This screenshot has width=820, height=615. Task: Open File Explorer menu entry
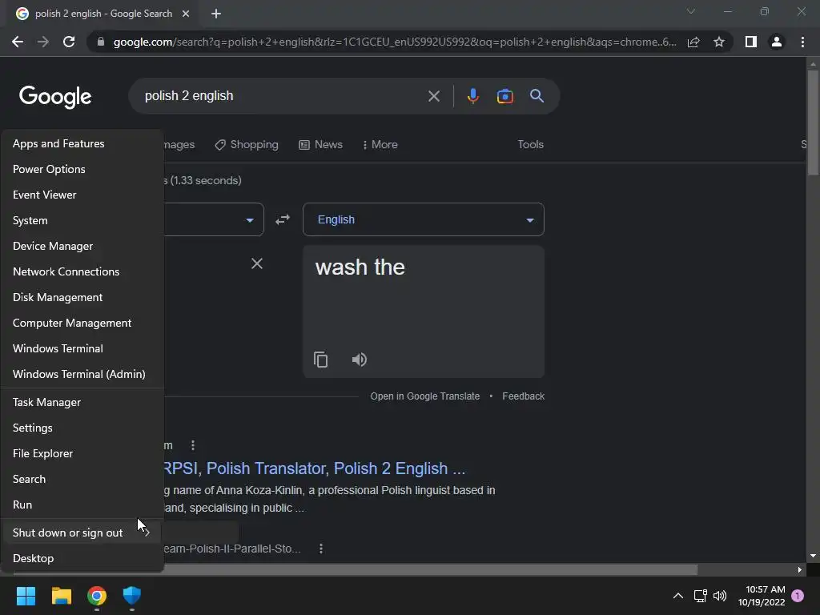coord(82,454)
